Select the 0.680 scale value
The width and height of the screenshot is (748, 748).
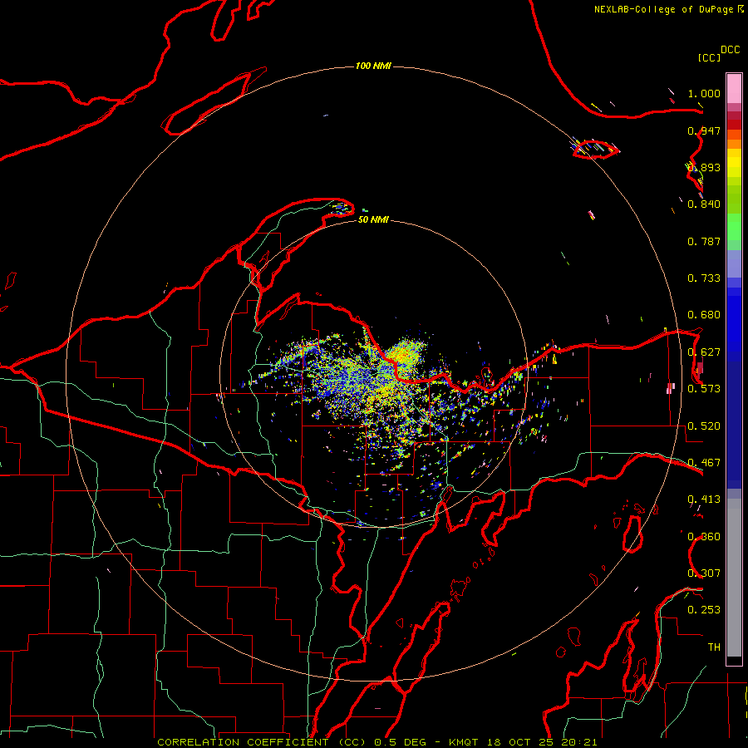704,315
